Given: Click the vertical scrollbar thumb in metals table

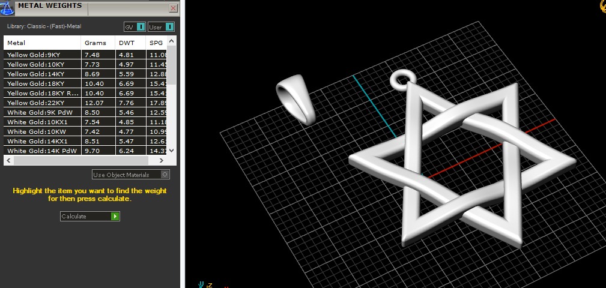Looking at the screenshot, I should pyautogui.click(x=172, y=65).
